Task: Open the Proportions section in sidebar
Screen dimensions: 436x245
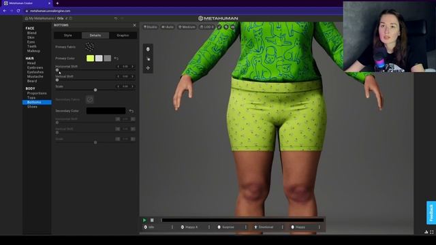Action: tap(37, 93)
